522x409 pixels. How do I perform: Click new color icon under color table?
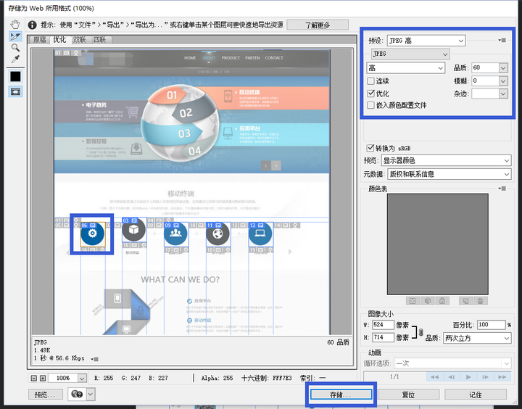(465, 301)
